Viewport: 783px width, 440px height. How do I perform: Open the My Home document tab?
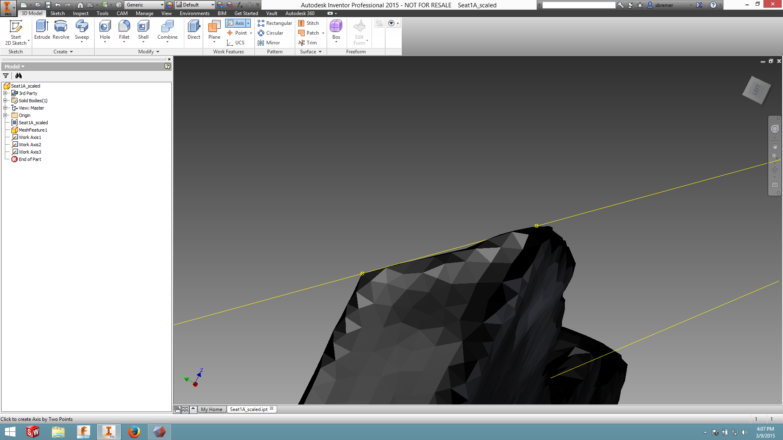[212, 409]
